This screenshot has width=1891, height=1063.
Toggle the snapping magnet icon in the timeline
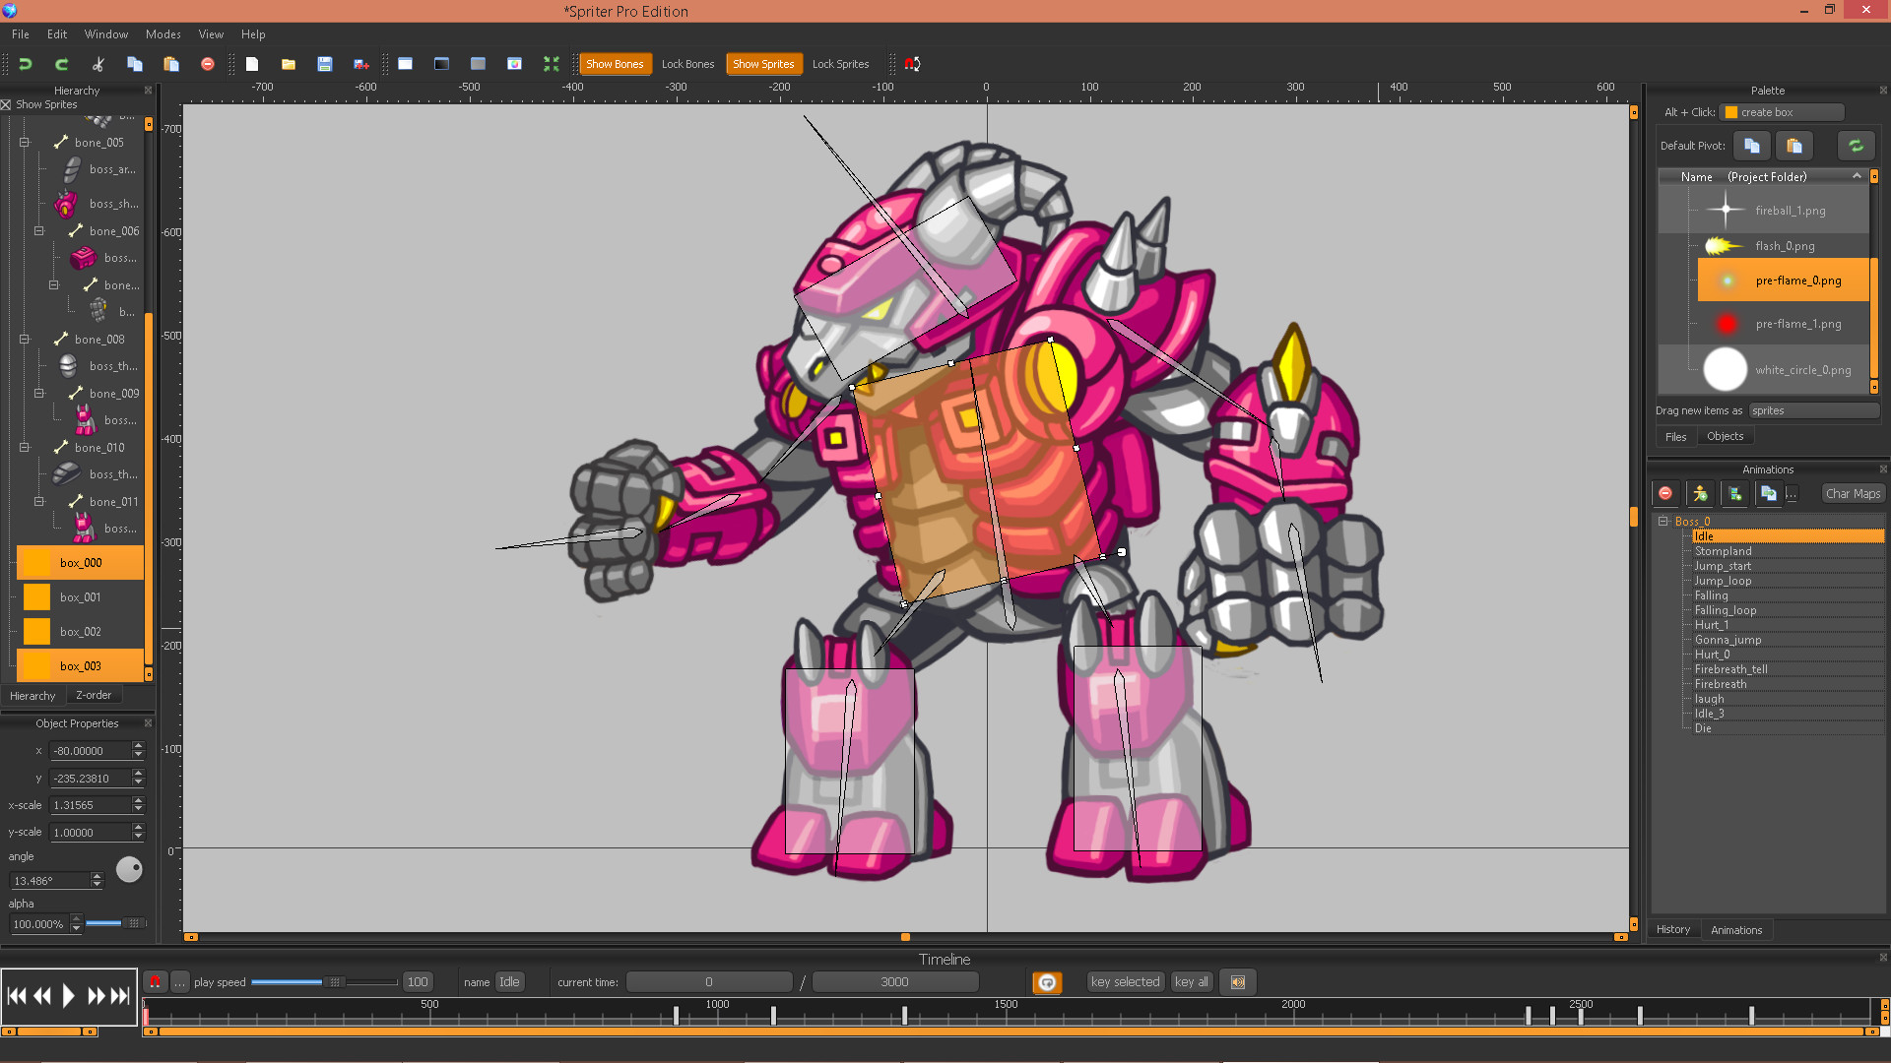click(x=155, y=981)
